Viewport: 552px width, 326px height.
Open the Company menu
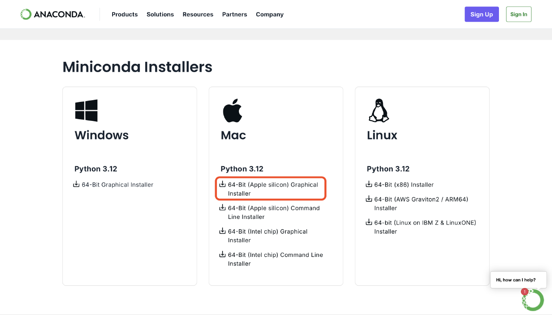pyautogui.click(x=270, y=14)
